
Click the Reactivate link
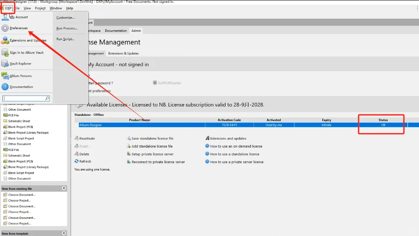(87, 139)
